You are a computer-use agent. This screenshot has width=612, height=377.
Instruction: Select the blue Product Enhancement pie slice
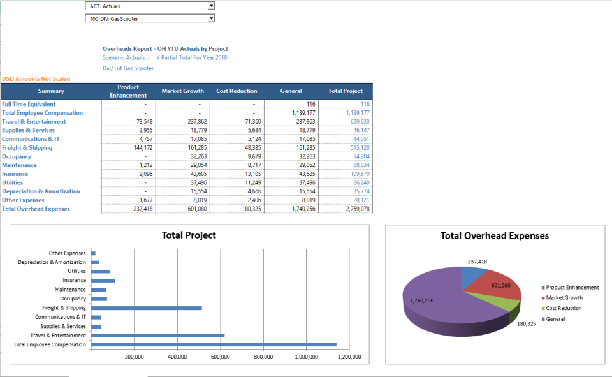pyautogui.click(x=472, y=277)
